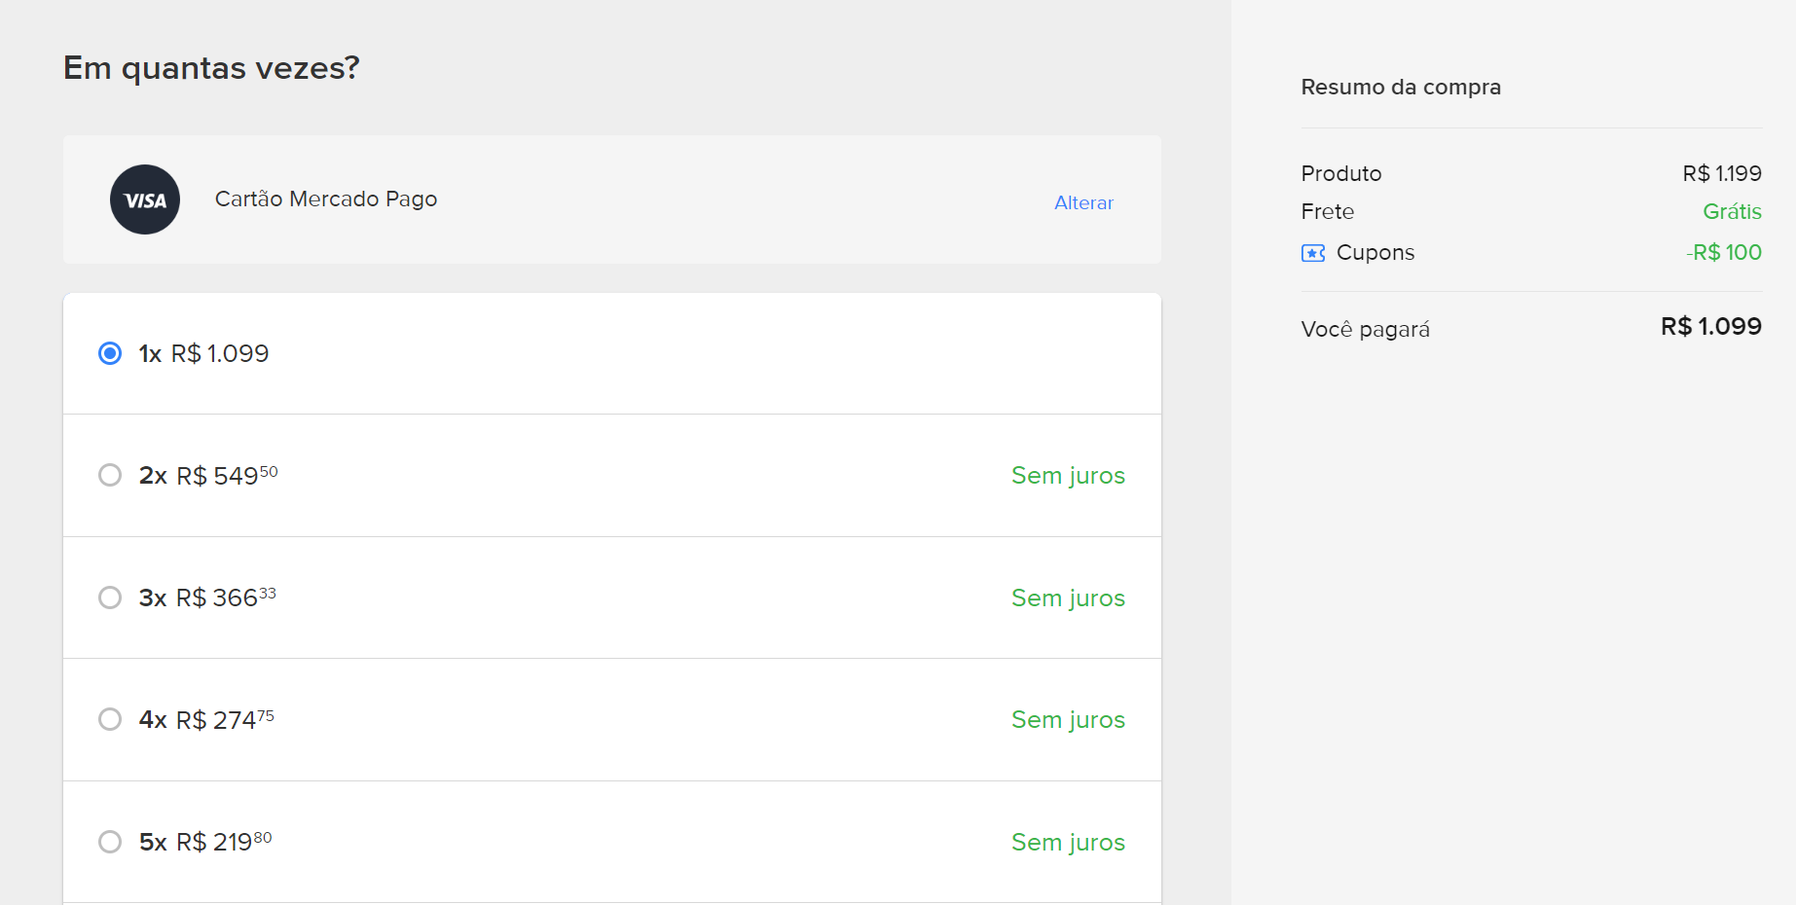Select the 3x installment radio button
Image resolution: width=1796 pixels, height=905 pixels.
[x=110, y=597]
